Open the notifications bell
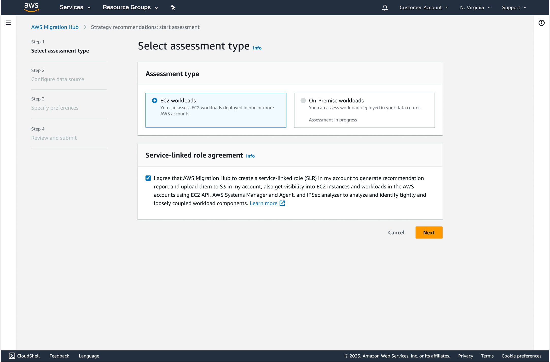 [385, 8]
